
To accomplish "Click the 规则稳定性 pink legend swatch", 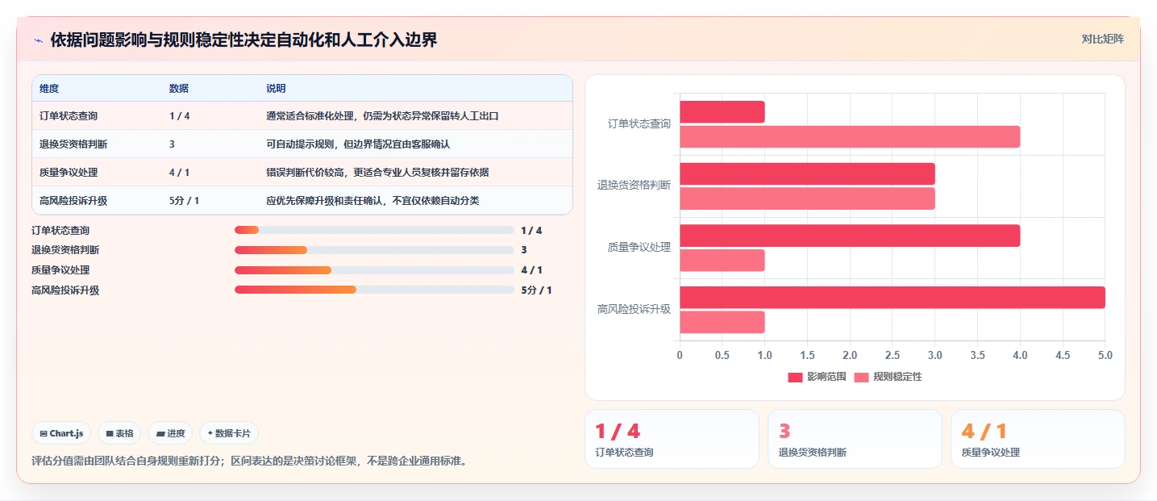I will (x=861, y=378).
